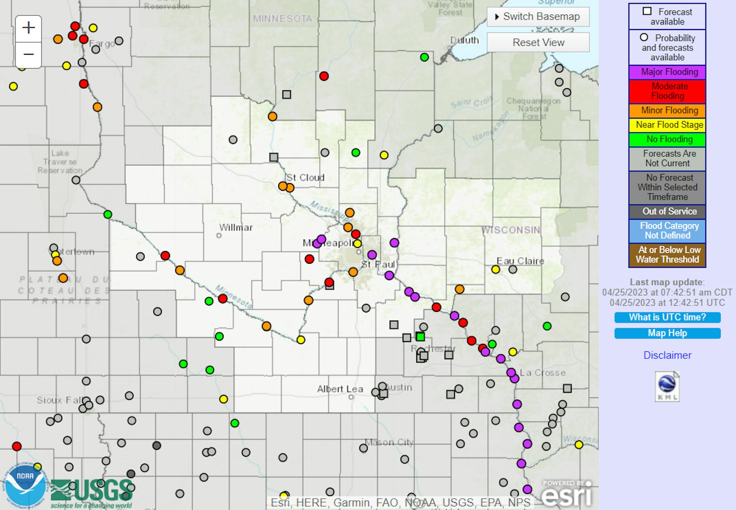This screenshot has height=510, width=736.
Task: Toggle the Minor Flooding legend entry
Action: click(x=667, y=111)
